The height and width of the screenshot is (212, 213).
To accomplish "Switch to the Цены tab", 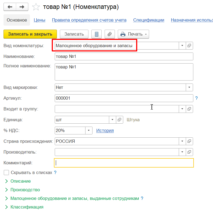I will pyautogui.click(x=39, y=20).
